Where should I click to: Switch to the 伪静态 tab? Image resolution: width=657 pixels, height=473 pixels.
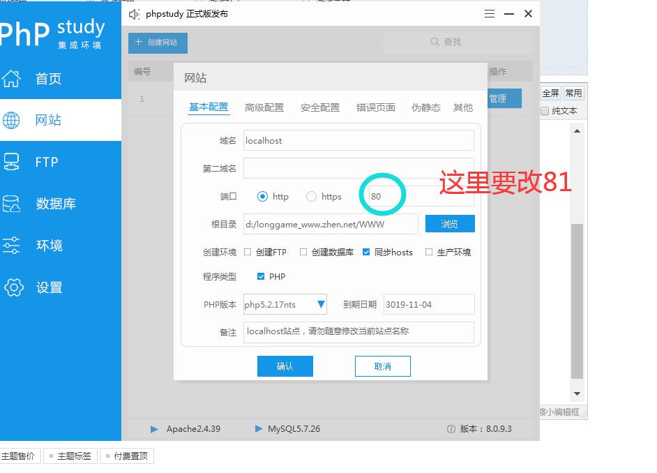[426, 107]
